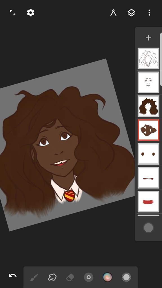Select the dark red mouth line layer
This screenshot has height=288, width=162.
pos(148,178)
